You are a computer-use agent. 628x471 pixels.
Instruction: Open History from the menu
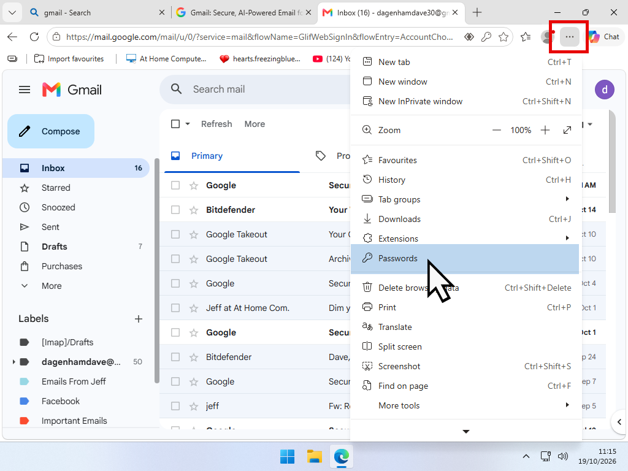tap(466, 180)
